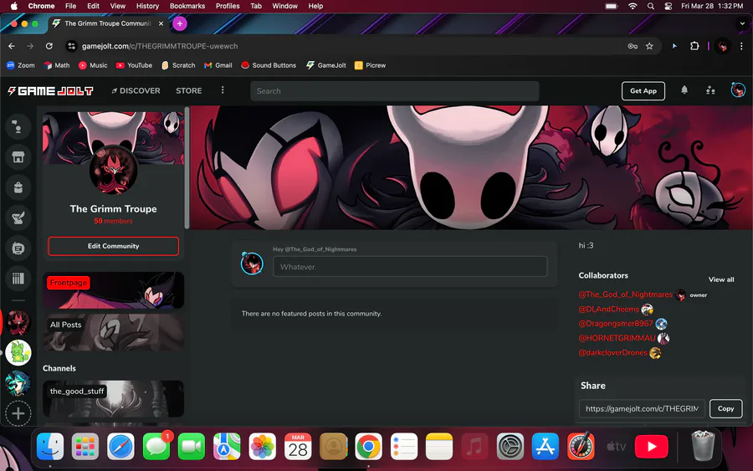
Task: Open the All Posts channel
Action: 113,332
